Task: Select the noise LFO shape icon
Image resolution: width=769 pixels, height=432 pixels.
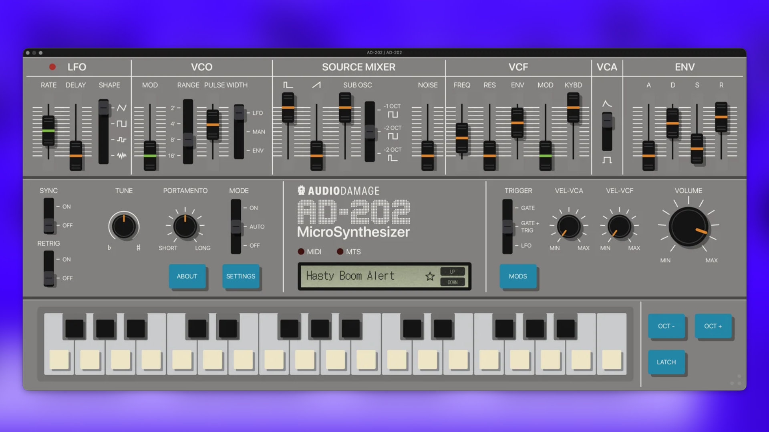Action: pyautogui.click(x=122, y=156)
